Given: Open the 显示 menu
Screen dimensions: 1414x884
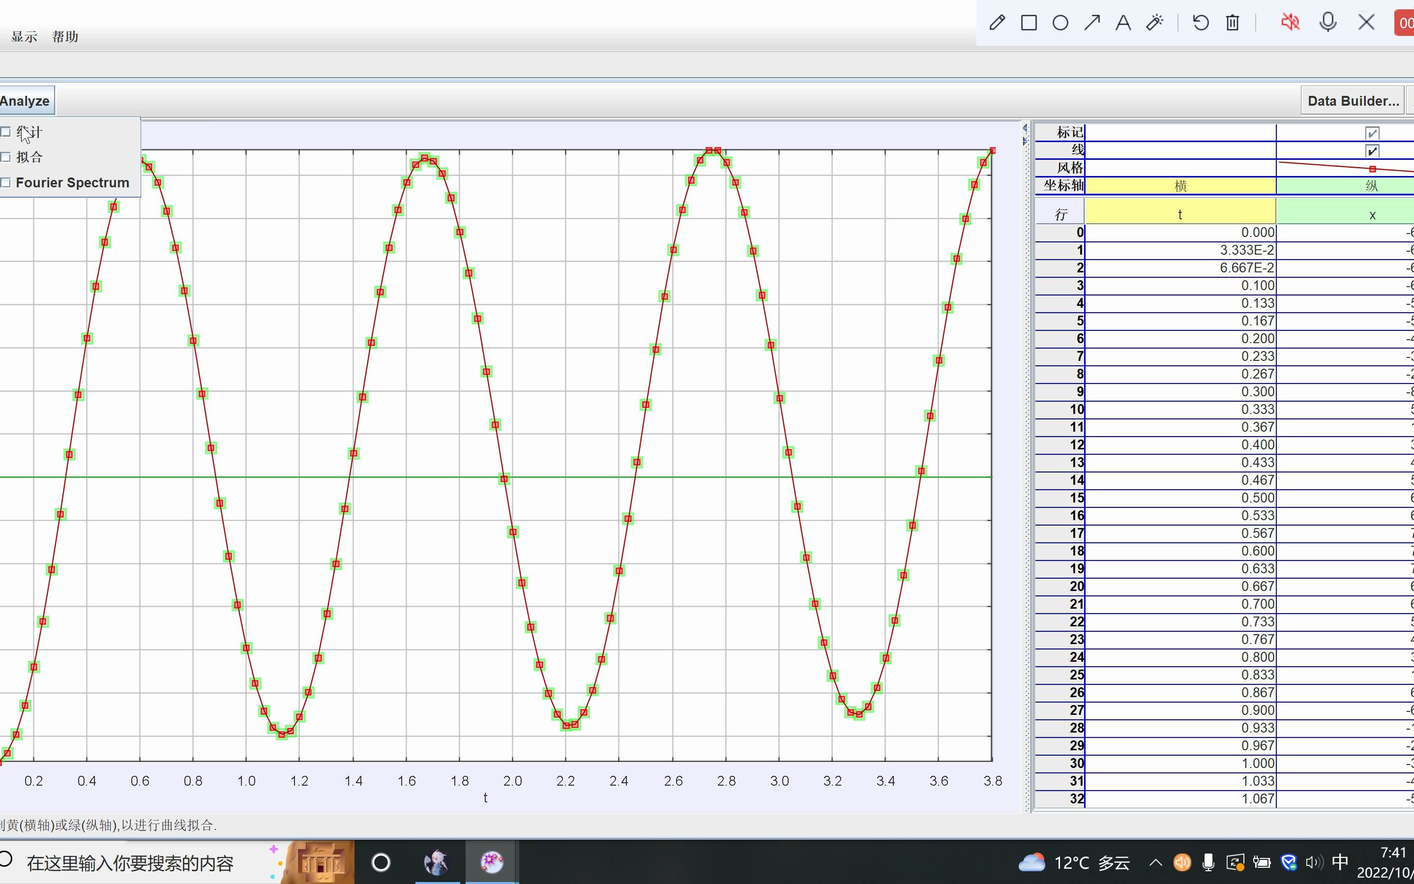Looking at the screenshot, I should [x=24, y=36].
